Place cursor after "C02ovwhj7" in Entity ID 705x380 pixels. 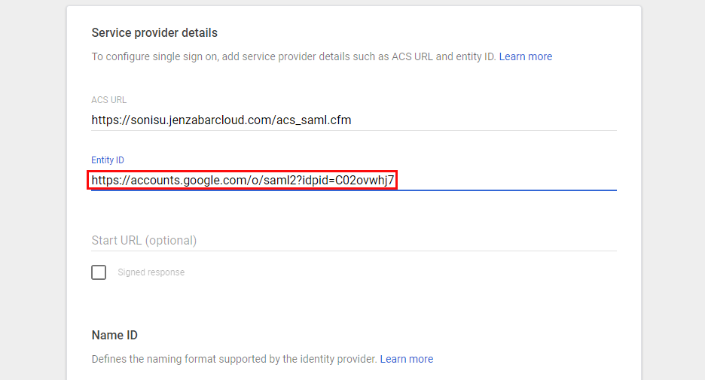tap(395, 180)
